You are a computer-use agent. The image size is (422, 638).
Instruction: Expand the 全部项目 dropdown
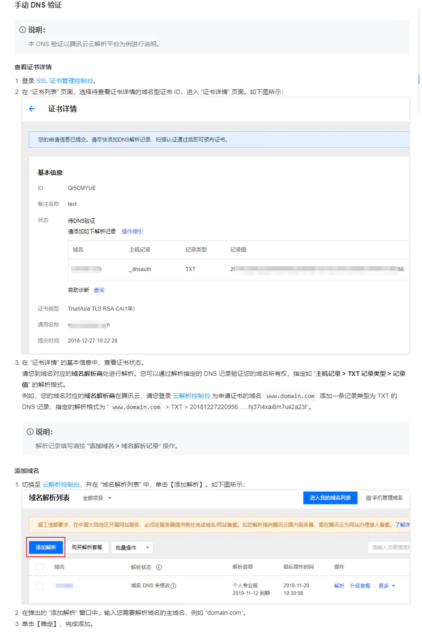tap(97, 498)
